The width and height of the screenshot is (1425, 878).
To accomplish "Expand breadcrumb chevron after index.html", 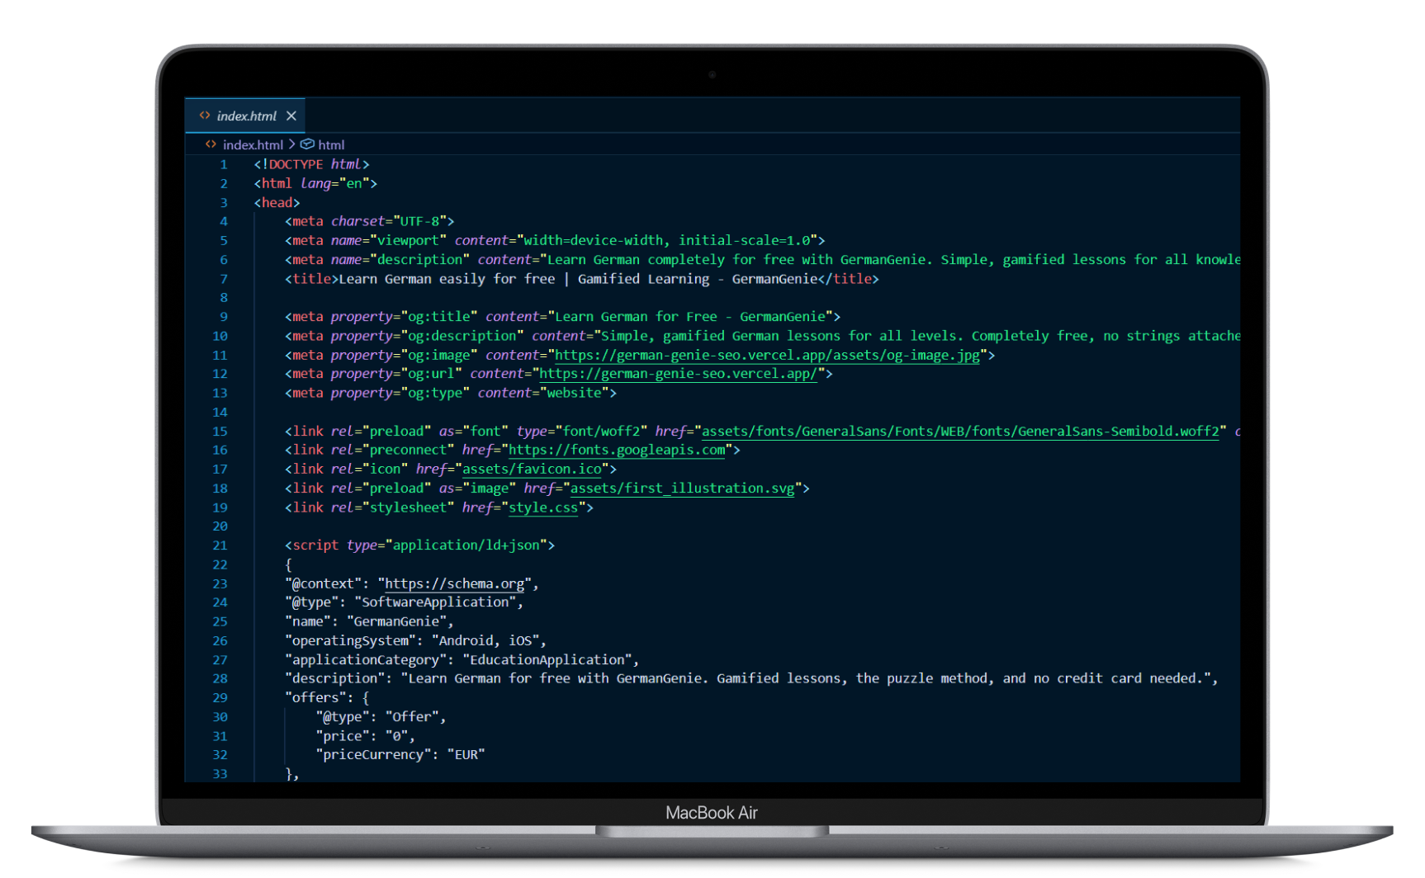I will coord(291,144).
